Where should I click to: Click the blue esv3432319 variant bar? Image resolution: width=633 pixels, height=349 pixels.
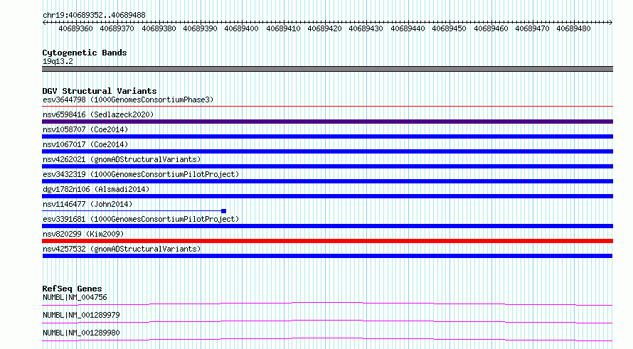tap(327, 181)
